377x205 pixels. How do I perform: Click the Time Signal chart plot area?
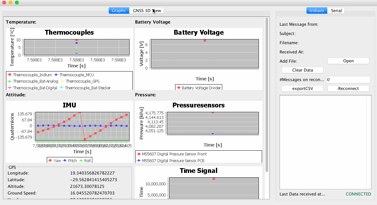(214, 188)
